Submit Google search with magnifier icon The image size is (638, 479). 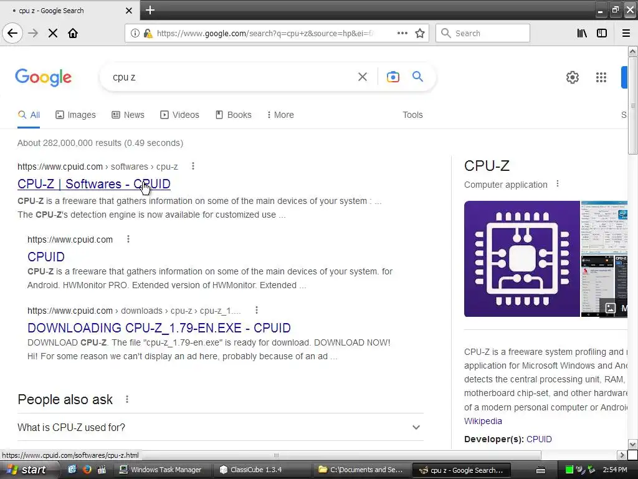(x=418, y=76)
